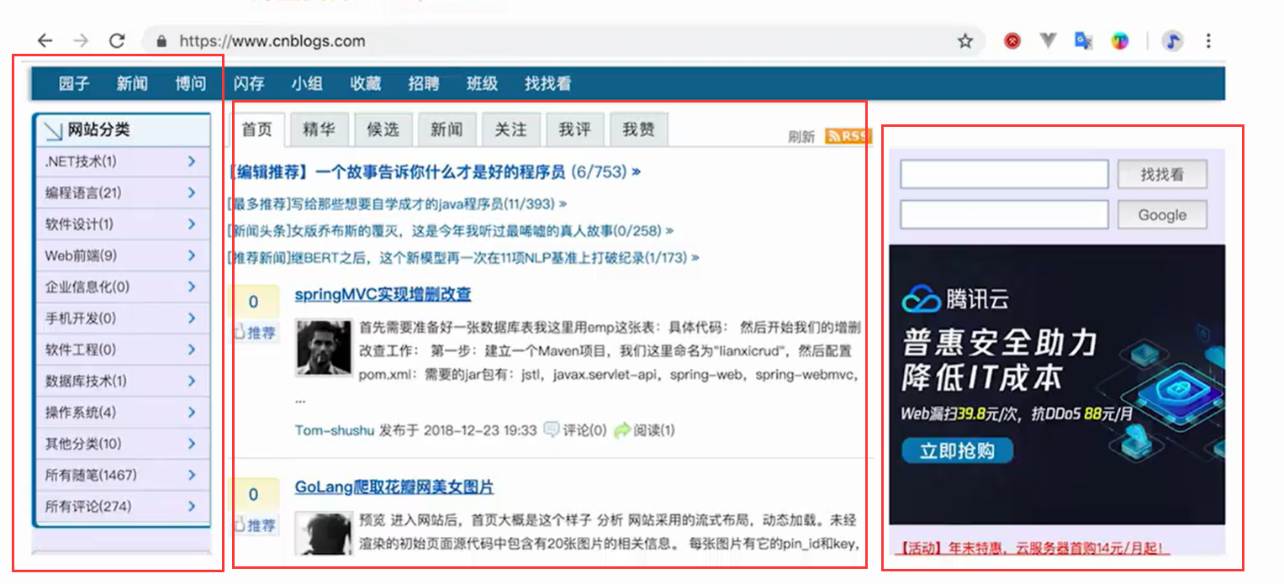Expand the 企业信息化(0) category arrow

point(192,287)
